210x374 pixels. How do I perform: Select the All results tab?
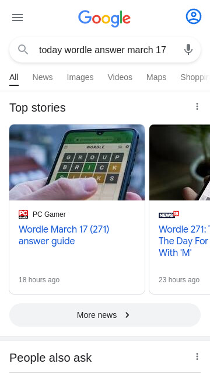click(14, 77)
